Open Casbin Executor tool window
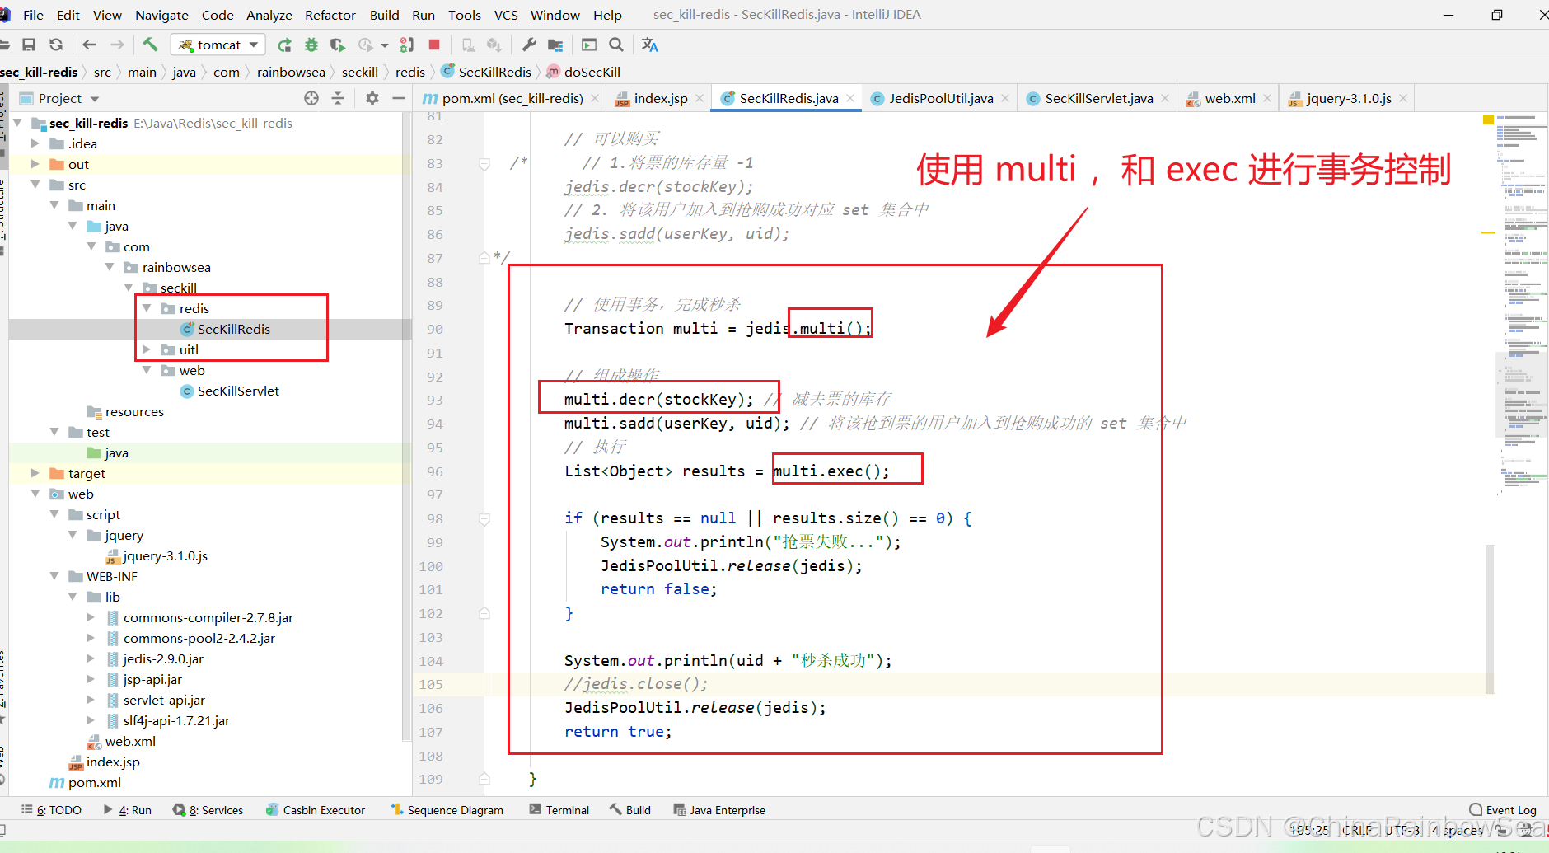The image size is (1549, 853). coord(316,810)
